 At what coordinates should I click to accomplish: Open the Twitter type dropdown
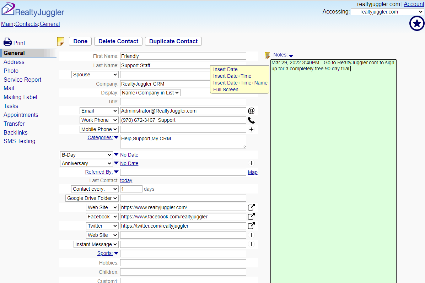click(x=102, y=225)
